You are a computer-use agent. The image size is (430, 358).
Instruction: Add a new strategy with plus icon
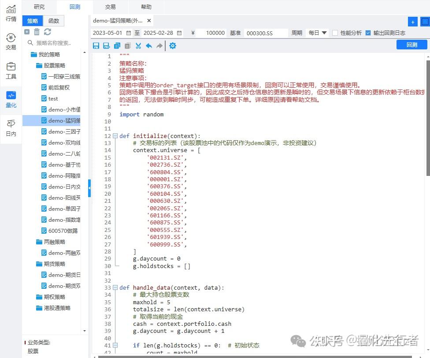coord(27,32)
